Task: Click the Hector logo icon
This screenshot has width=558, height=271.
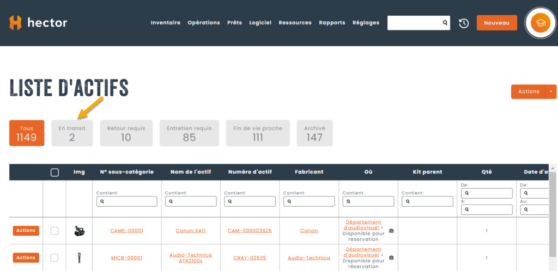Action: tap(15, 23)
